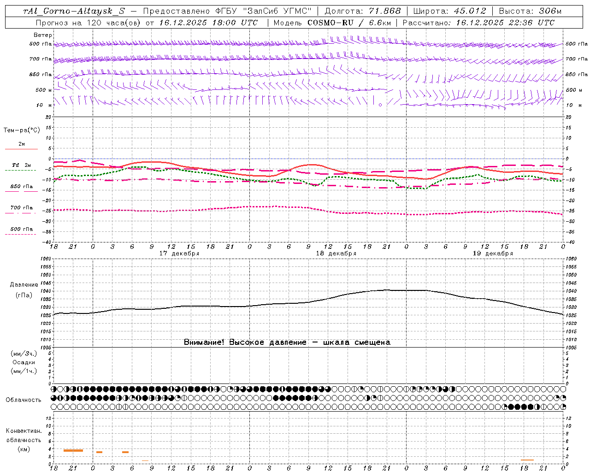Image resolution: width=590 pixels, height=472 pixels.
Task: Select the Широта: 45.012 value
Action: [x=449, y=11]
